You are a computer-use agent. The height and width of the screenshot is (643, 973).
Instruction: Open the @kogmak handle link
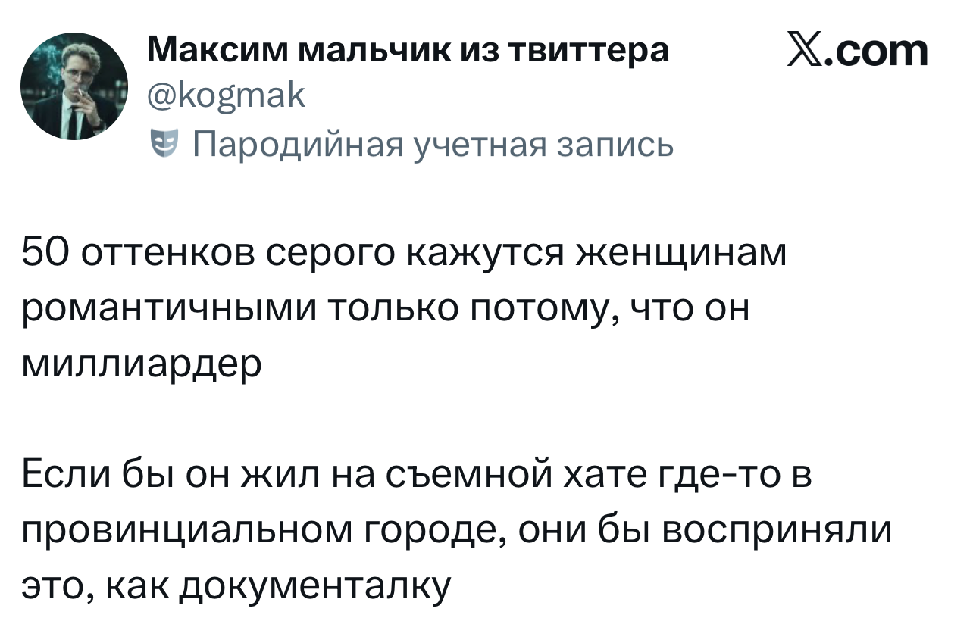[x=226, y=97]
